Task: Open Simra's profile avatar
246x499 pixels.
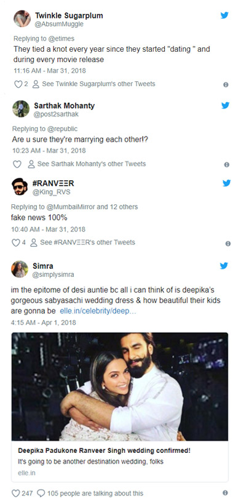Action: [20, 269]
